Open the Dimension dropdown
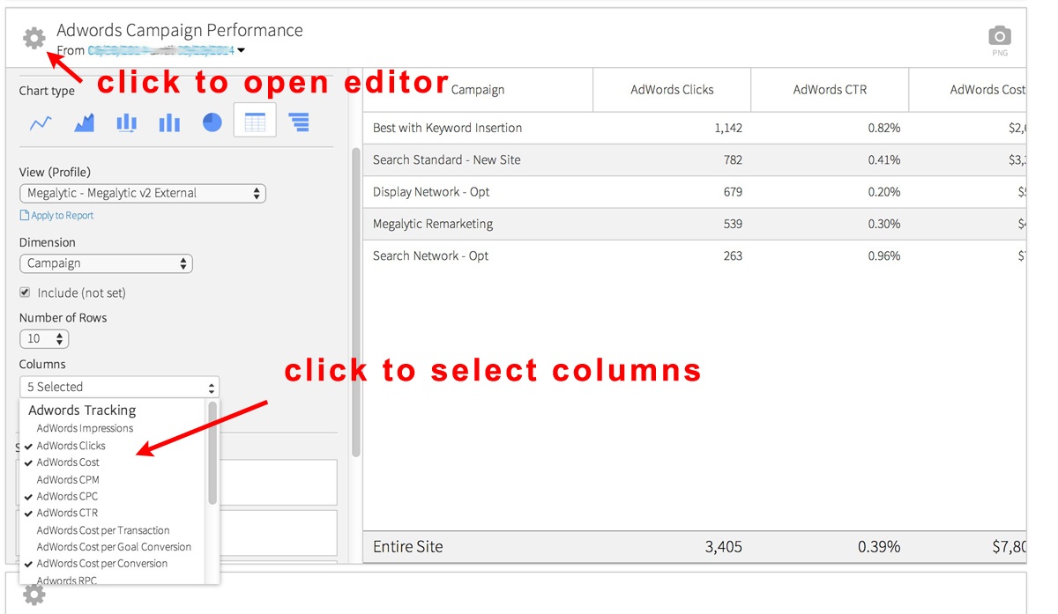 [x=106, y=263]
